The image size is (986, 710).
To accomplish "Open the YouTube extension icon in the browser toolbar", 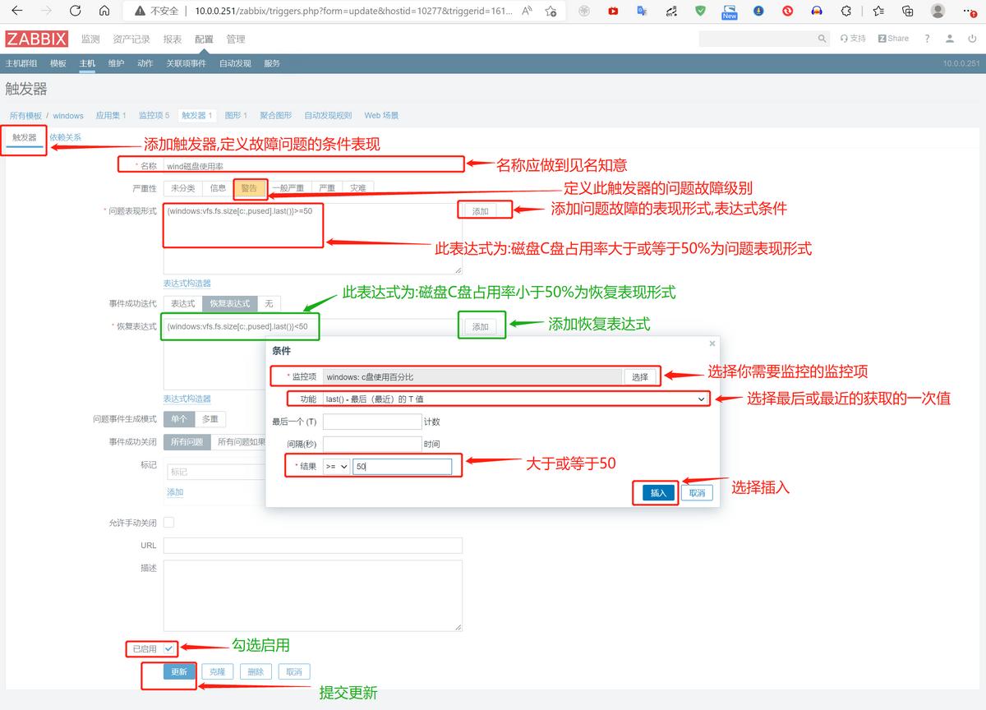I will [613, 12].
